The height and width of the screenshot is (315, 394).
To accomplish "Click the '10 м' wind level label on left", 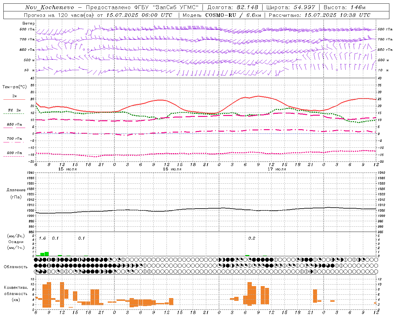I will [30, 70].
